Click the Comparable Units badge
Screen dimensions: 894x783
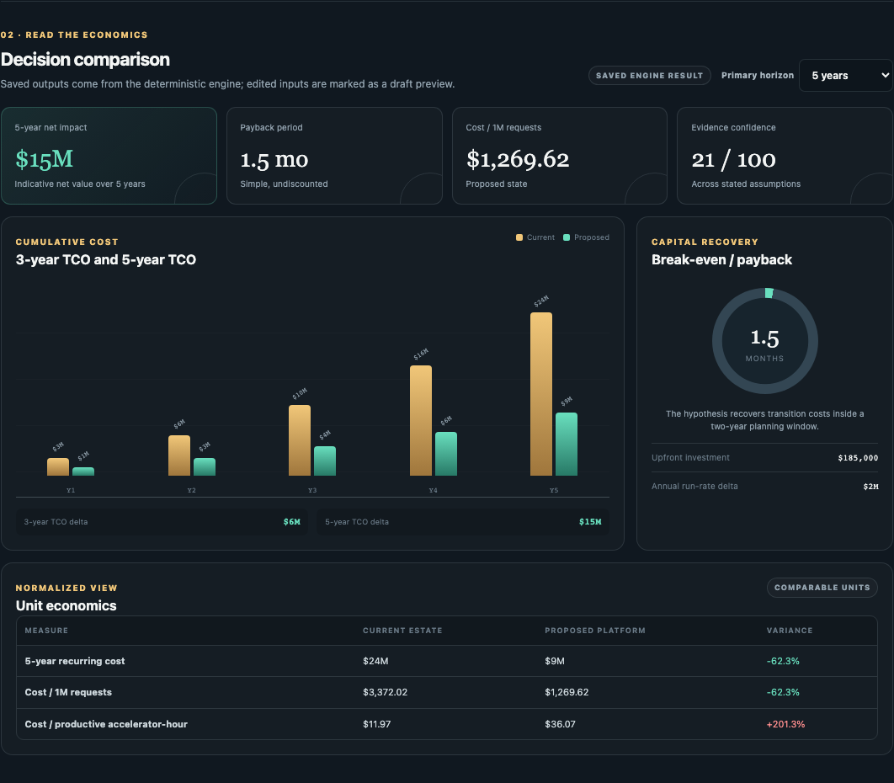822,588
